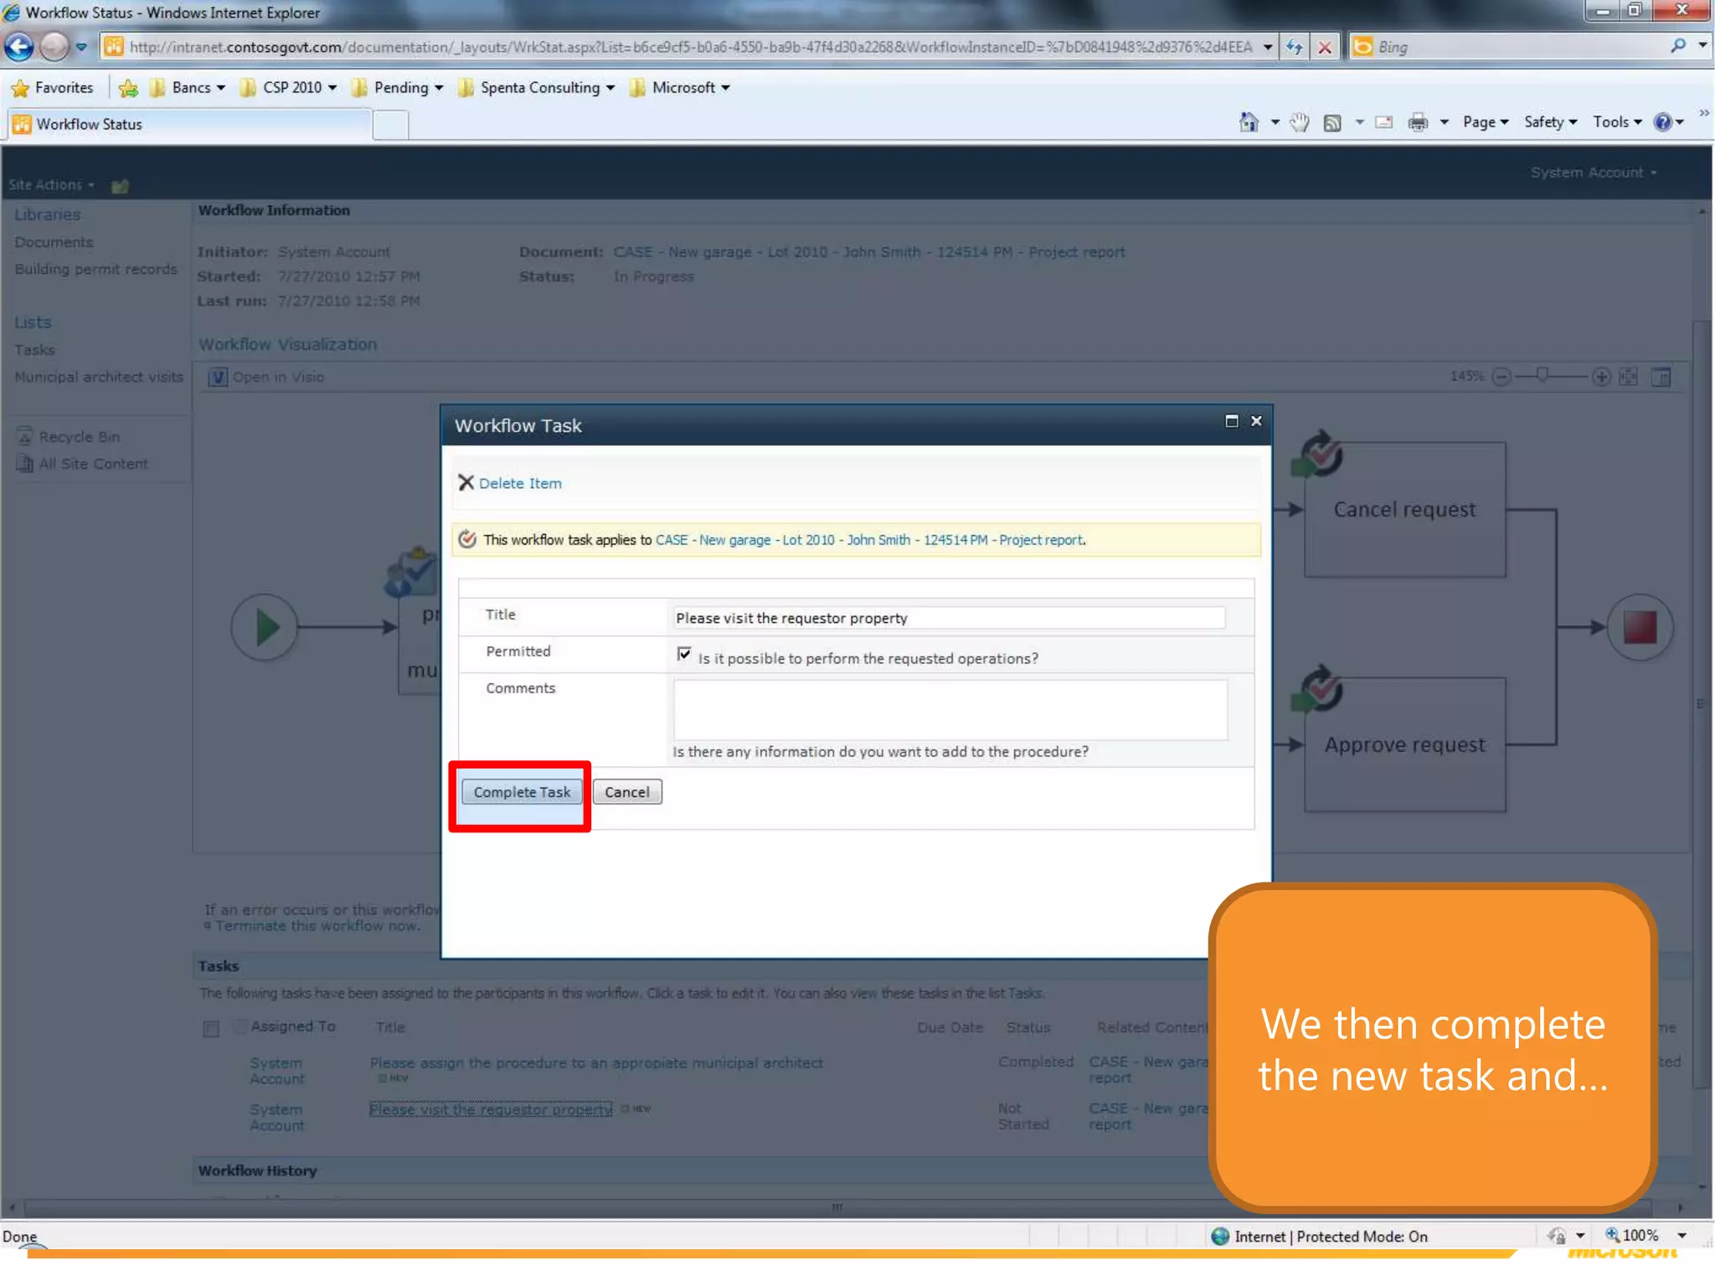The width and height of the screenshot is (1715, 1286).
Task: Click the RSS feeds icon
Action: (1332, 122)
